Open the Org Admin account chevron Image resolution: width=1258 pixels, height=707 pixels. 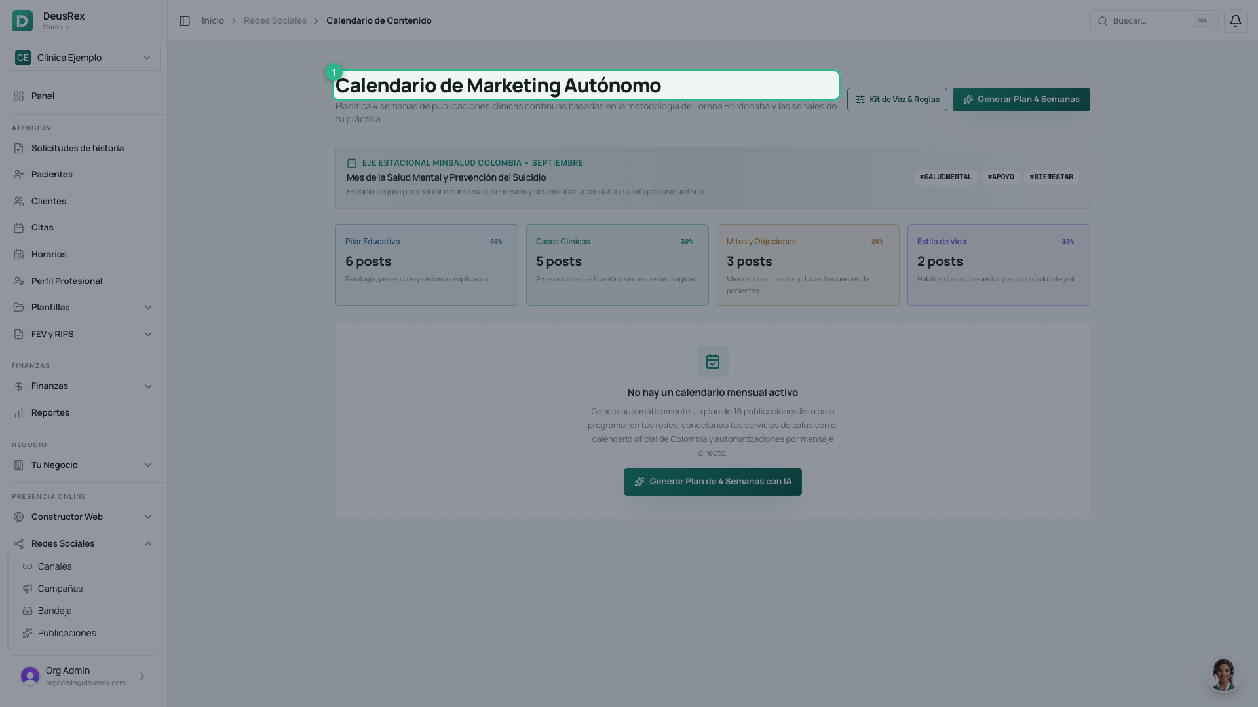[142, 676]
